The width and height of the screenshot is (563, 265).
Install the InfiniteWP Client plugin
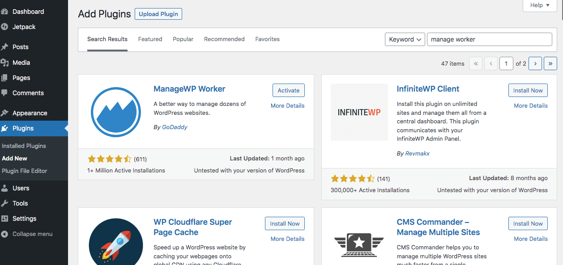[528, 90]
